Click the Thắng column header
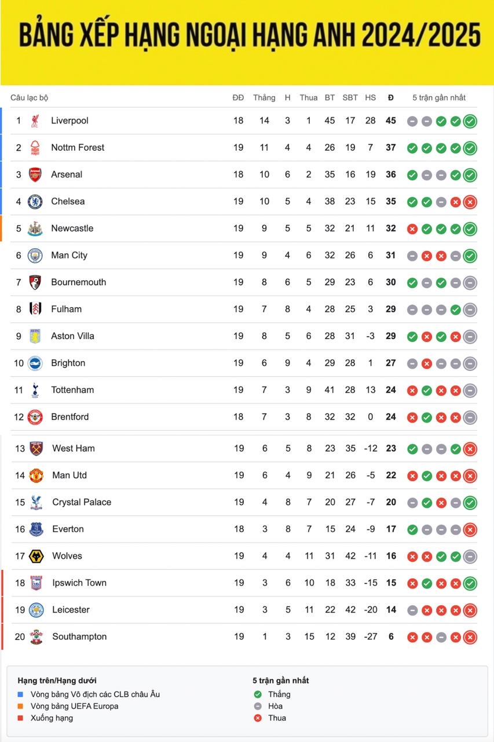494x742 pixels. (264, 97)
